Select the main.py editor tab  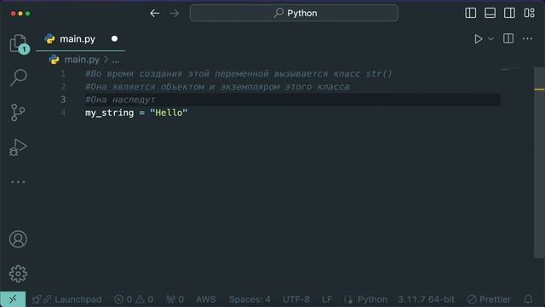pyautogui.click(x=80, y=39)
